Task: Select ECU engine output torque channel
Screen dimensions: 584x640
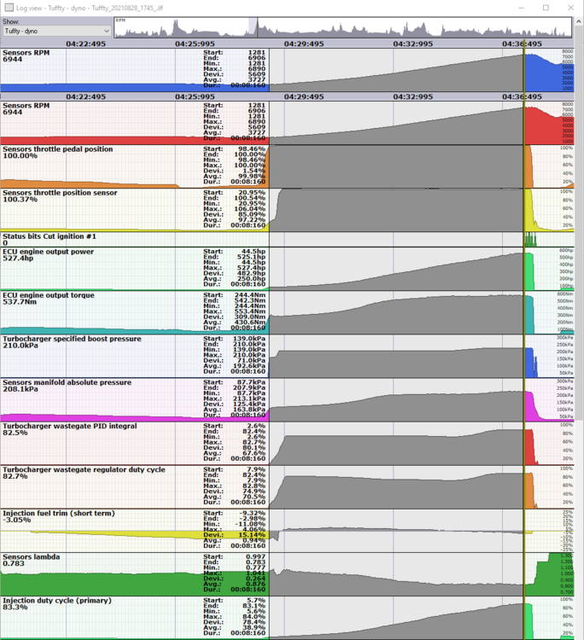Action: pyautogui.click(x=49, y=295)
